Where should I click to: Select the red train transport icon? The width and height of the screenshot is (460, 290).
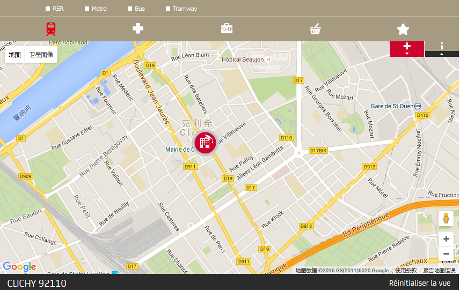click(51, 29)
